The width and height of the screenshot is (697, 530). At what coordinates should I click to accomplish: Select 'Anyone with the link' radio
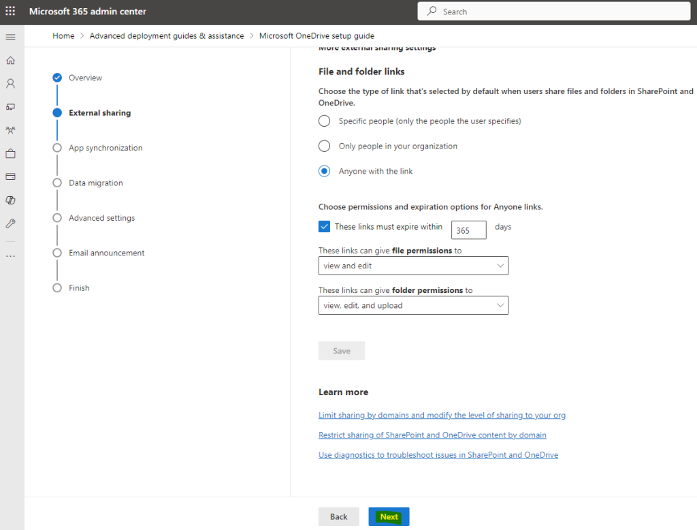(324, 171)
